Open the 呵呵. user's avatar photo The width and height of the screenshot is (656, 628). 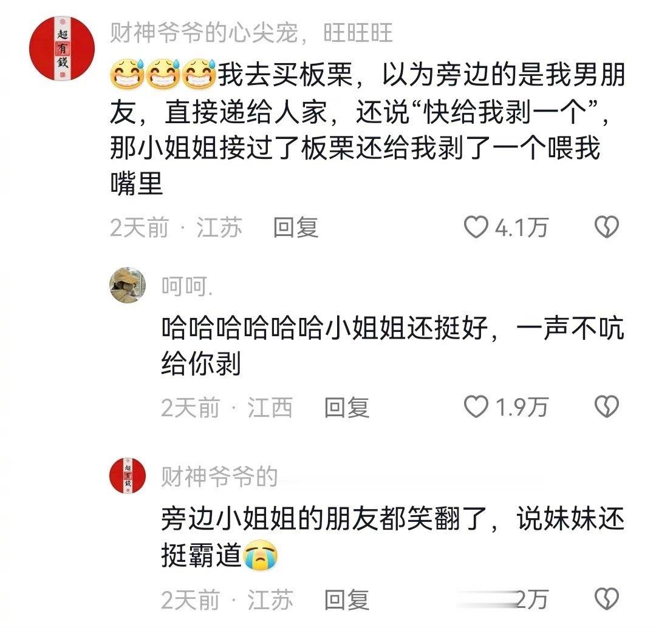[x=128, y=285]
